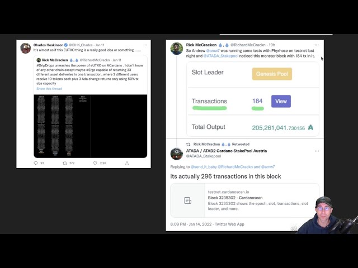The image size is (358, 268).
Task: Click the '8:09 PM · Jan 14, 2022' timestamp
Action: click(191, 224)
